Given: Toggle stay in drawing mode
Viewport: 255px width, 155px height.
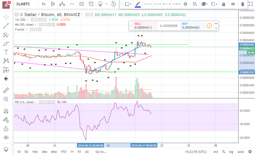Looking at the screenshot, I should (x=6, y=120).
